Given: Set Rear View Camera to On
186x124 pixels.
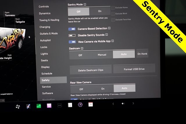Looking at the screenshot, I should point(103,89).
